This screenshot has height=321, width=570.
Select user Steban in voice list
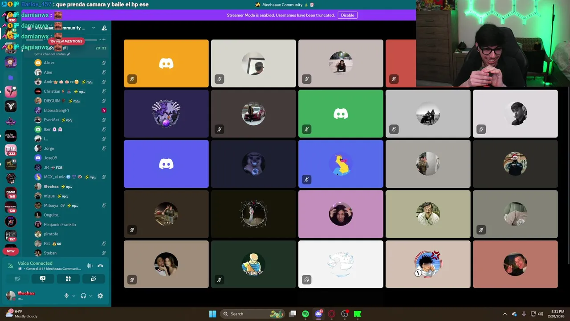(70, 253)
